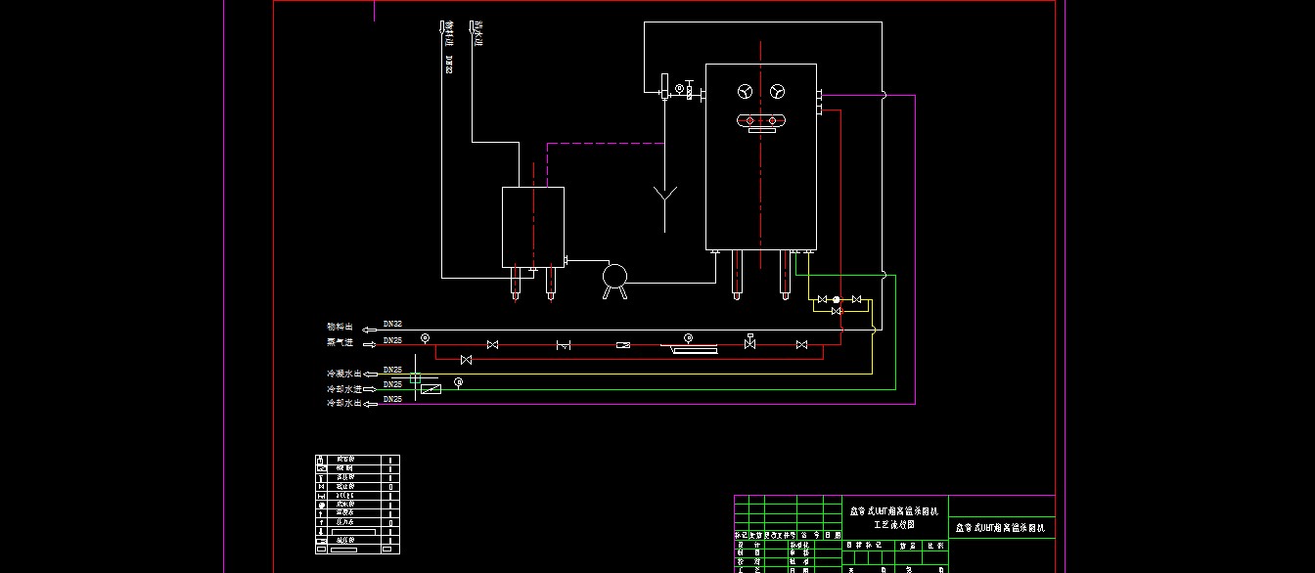The image size is (1315, 573).
Task: Click the flow meter box on the cooling water inlet
Action: tap(431, 389)
